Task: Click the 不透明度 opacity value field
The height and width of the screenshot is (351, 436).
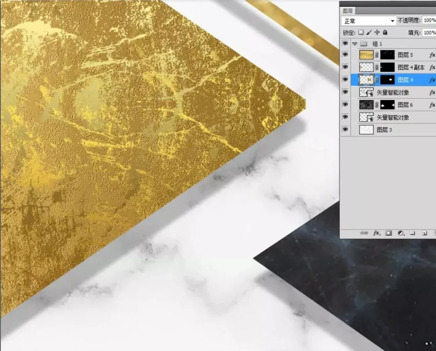Action: click(429, 20)
